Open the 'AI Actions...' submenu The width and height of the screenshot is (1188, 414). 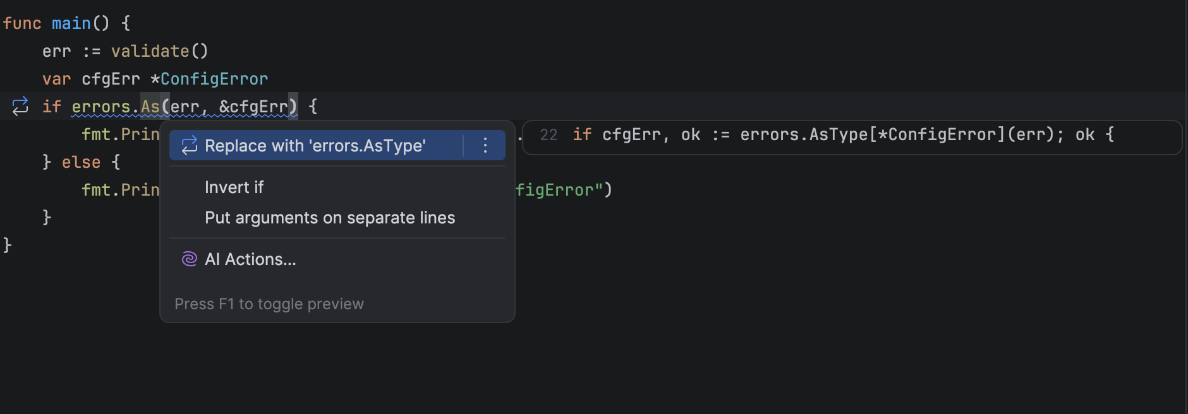coord(250,259)
